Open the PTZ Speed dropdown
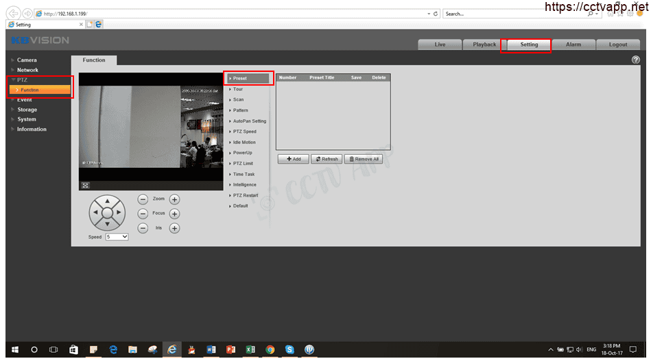This screenshot has width=651, height=361. point(117,237)
